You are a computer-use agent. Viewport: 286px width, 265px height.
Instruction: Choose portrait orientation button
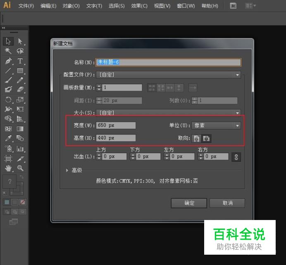[x=196, y=138]
